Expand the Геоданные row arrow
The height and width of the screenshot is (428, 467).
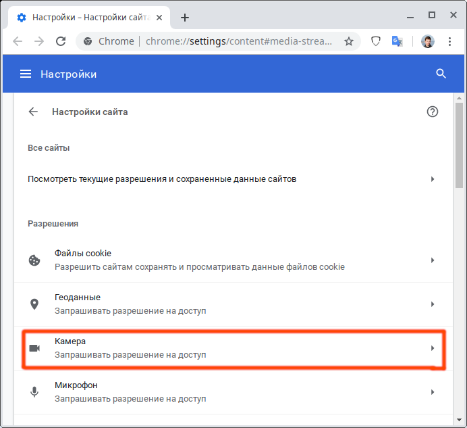coord(433,304)
